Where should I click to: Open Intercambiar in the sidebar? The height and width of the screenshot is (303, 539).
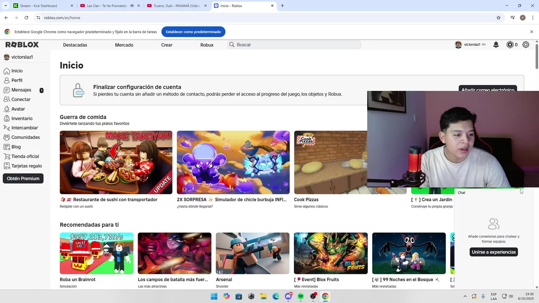24,128
